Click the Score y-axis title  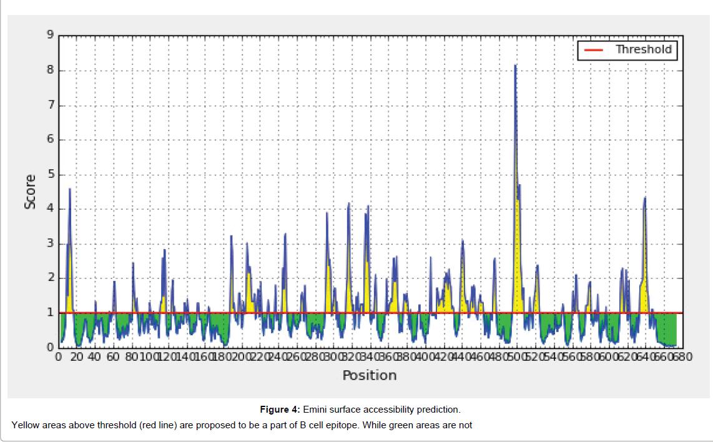click(x=29, y=191)
